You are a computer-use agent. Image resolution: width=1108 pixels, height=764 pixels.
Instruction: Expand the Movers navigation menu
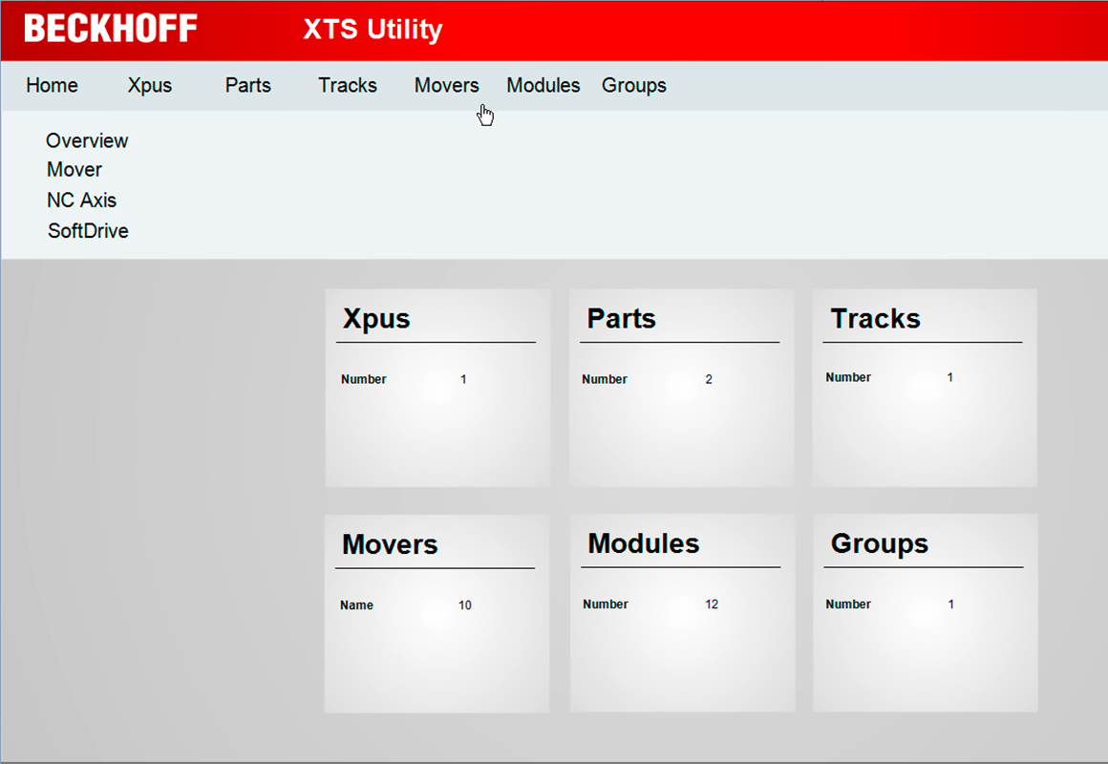coord(446,85)
